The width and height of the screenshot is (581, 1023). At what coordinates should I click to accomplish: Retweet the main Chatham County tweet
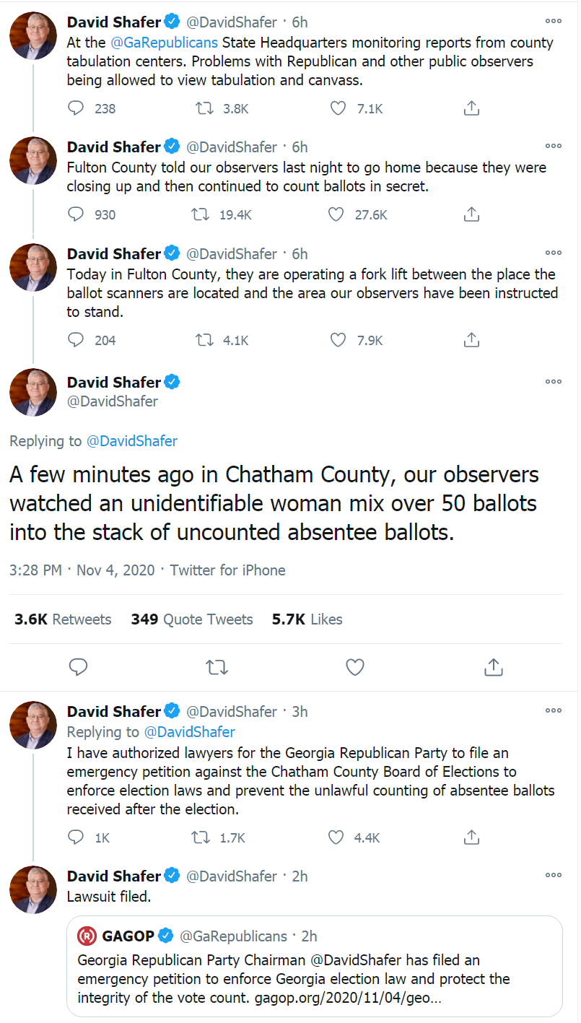click(217, 667)
